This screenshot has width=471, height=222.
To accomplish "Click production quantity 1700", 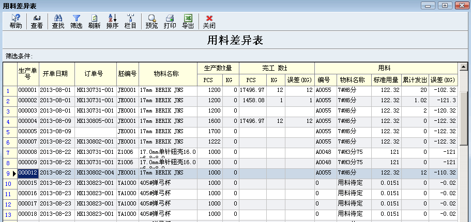I will pos(210,131).
